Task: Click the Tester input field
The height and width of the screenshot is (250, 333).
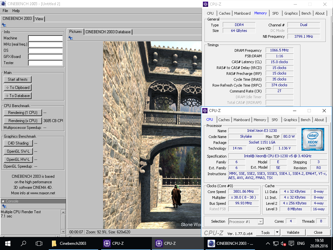Action: [46, 63]
